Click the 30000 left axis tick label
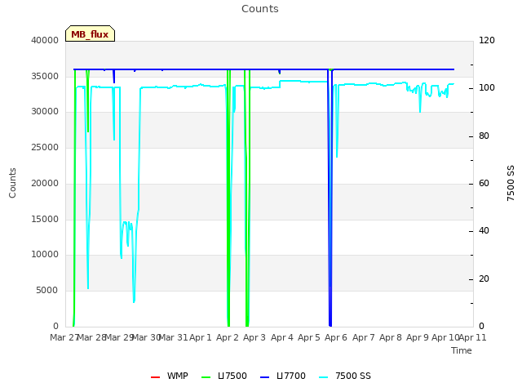The image size is (522, 392). tap(45, 111)
